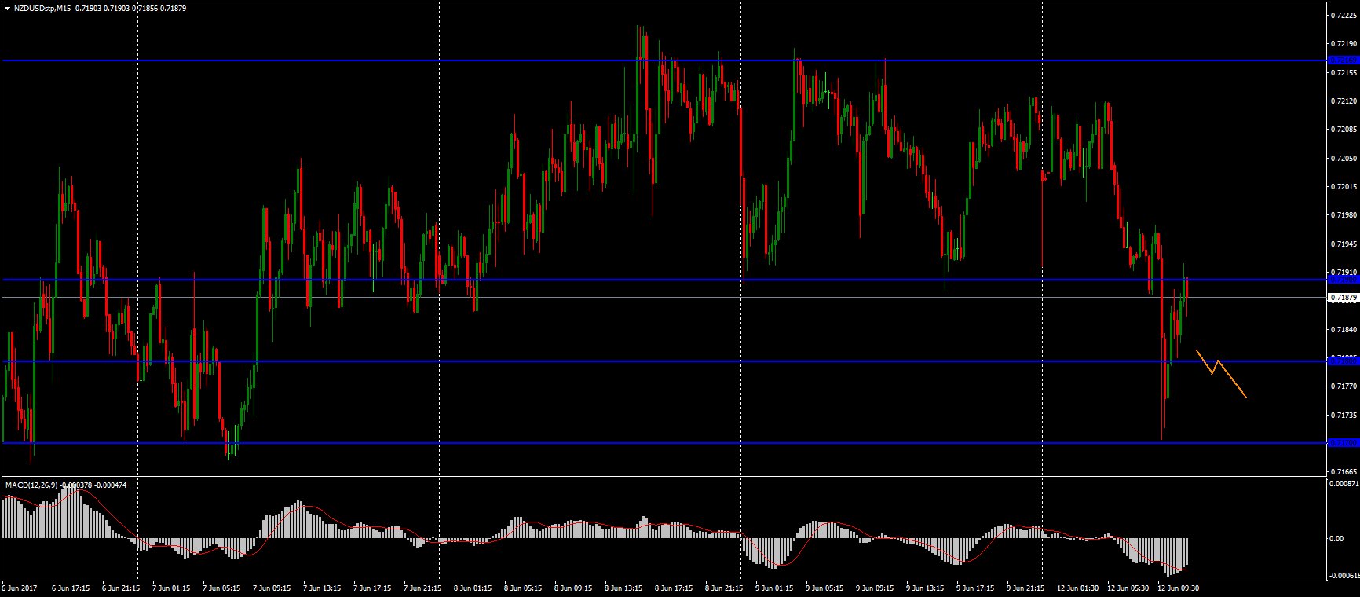The height and width of the screenshot is (597, 1360).
Task: Click the -0.000618 MACD scale value
Action: tap(1344, 576)
